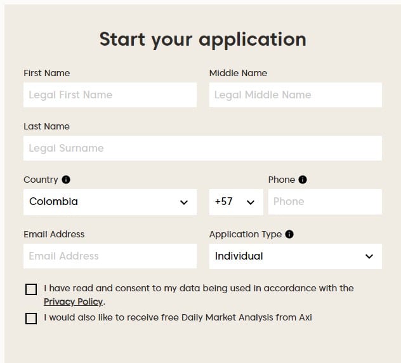Click the "Middle Name" field label
Image resolution: width=401 pixels, height=363 pixels.
[238, 73]
